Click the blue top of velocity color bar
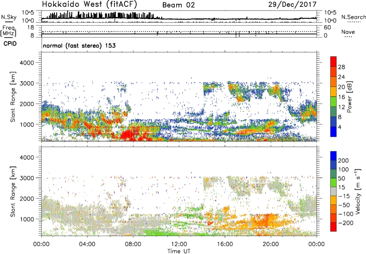This screenshot has width=366, height=254. pyautogui.click(x=334, y=155)
